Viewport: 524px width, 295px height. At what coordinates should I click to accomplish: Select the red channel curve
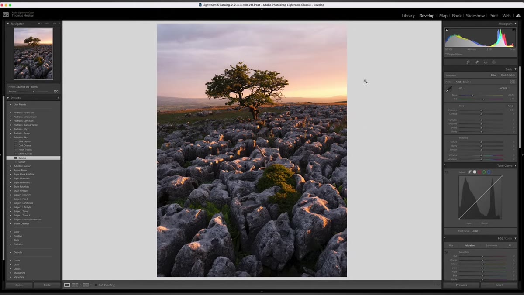pos(479,172)
